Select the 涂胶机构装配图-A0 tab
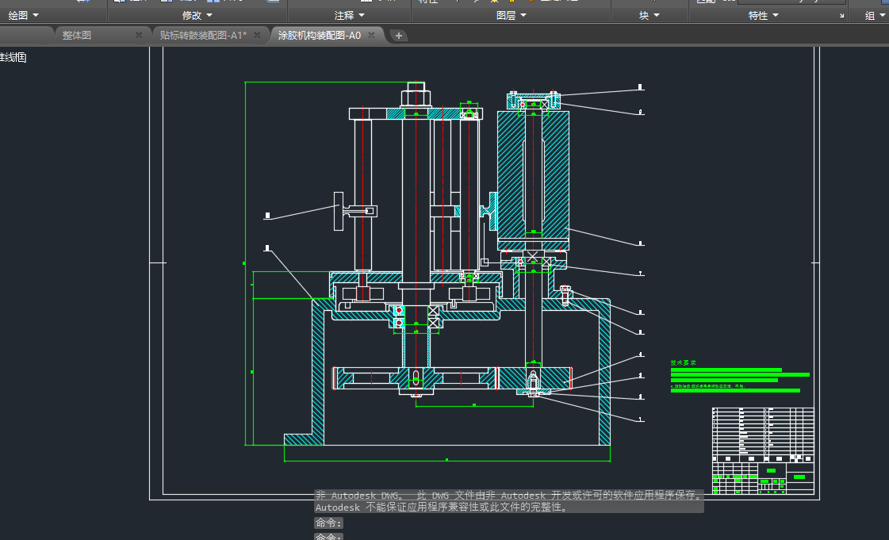 [x=319, y=35]
